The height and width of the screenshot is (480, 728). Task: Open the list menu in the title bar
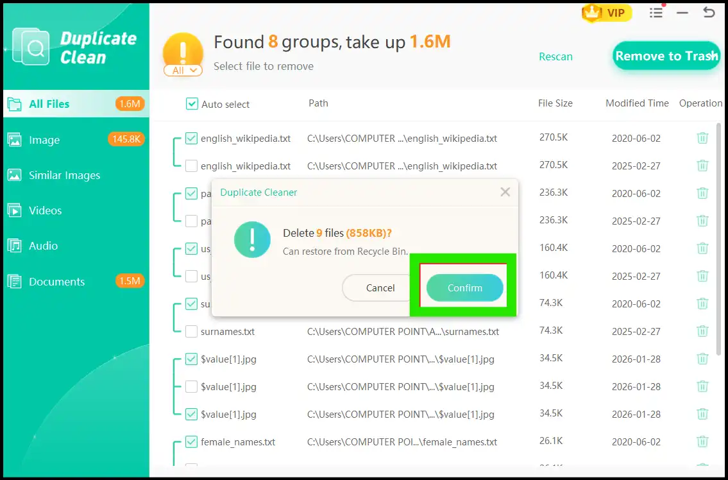tap(656, 12)
